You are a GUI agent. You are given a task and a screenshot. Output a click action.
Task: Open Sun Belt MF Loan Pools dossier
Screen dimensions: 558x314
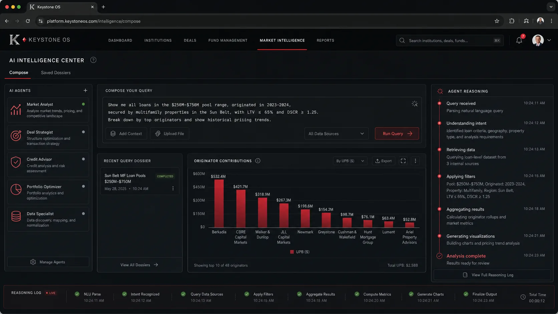139,182
